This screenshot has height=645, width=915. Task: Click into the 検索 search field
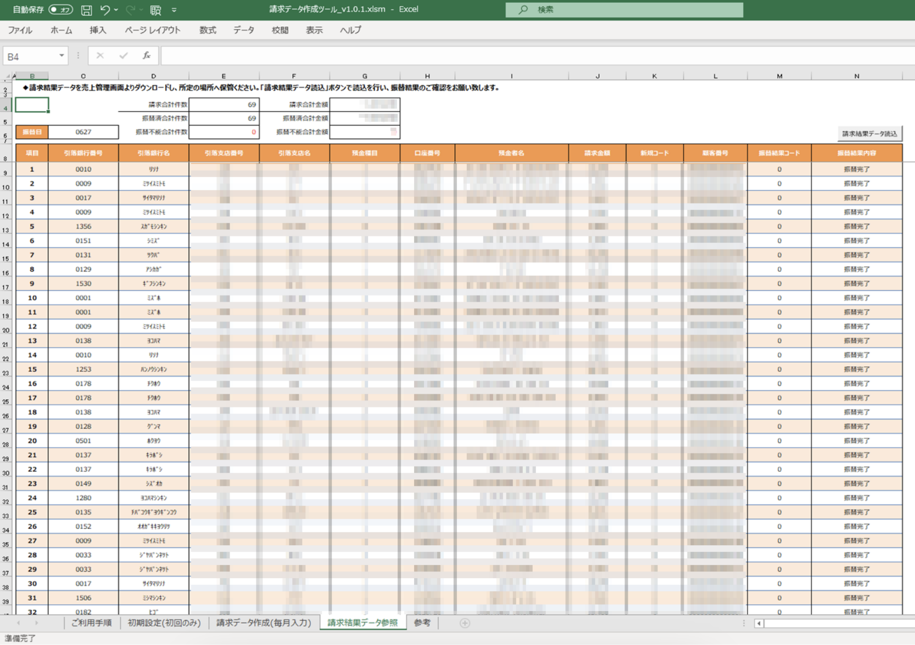624,10
